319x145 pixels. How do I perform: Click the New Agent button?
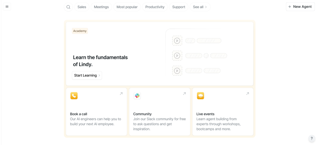coord(300,7)
